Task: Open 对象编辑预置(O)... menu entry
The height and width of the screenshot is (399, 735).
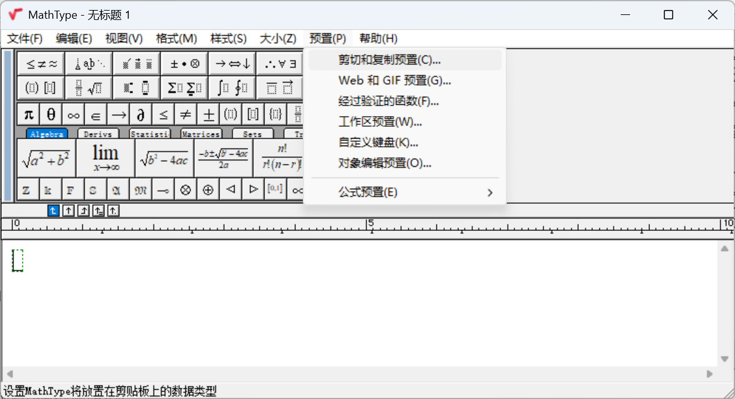Action: [x=405, y=163]
